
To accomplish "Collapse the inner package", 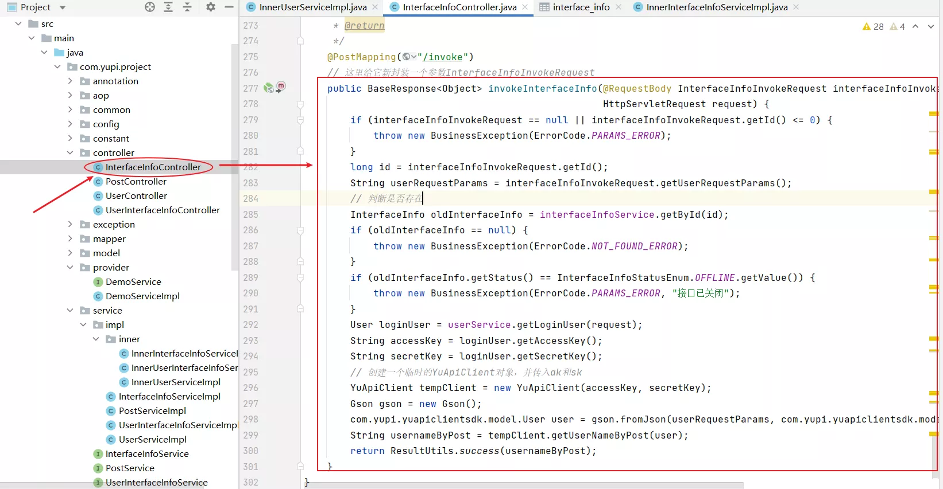I will coord(96,339).
